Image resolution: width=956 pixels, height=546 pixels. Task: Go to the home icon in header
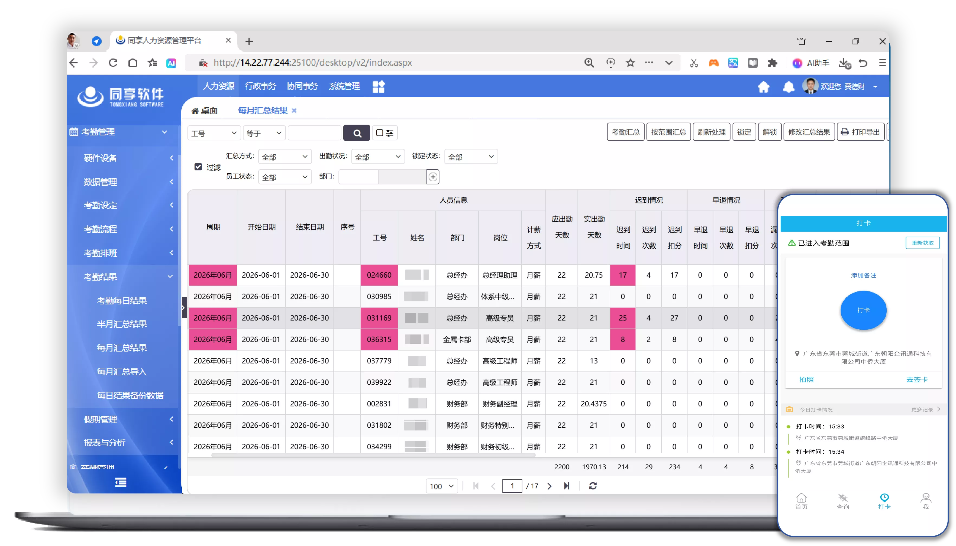(x=764, y=87)
